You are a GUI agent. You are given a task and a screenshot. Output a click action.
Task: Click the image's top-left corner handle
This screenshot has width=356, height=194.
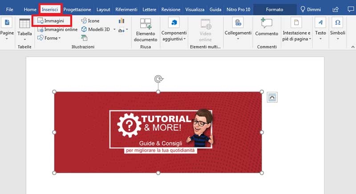click(54, 92)
